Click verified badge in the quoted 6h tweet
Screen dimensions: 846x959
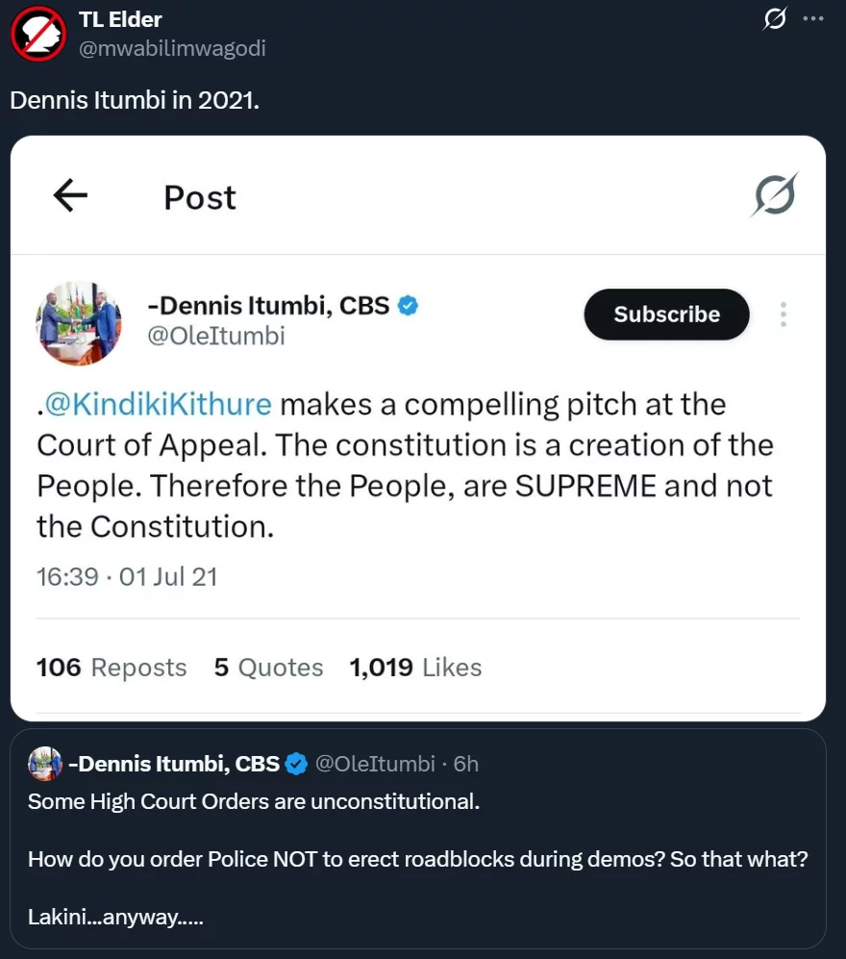click(296, 764)
